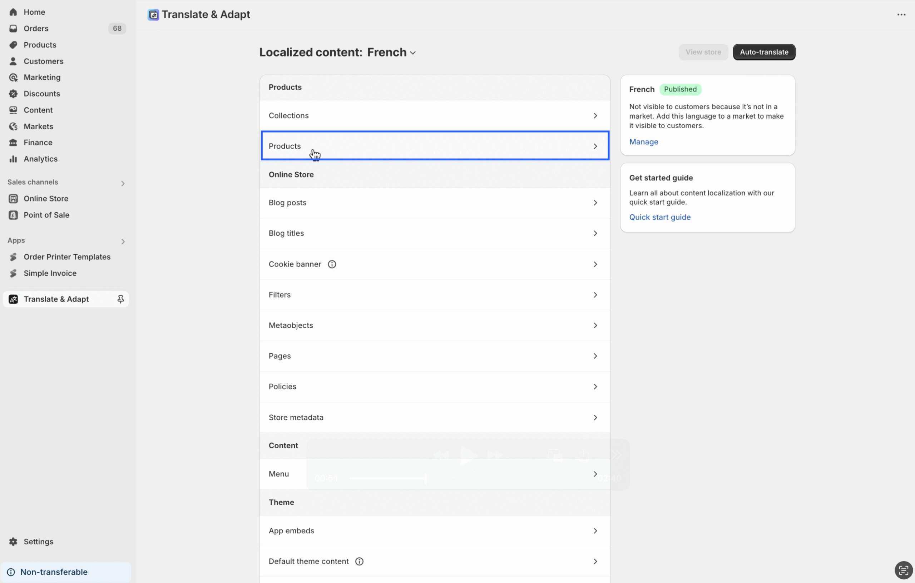Expand the Sales channels section
The width and height of the screenshot is (915, 583).
pos(122,184)
